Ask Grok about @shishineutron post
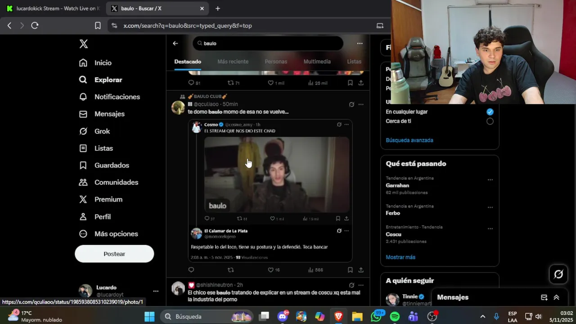This screenshot has height=324, width=576. 351,285
